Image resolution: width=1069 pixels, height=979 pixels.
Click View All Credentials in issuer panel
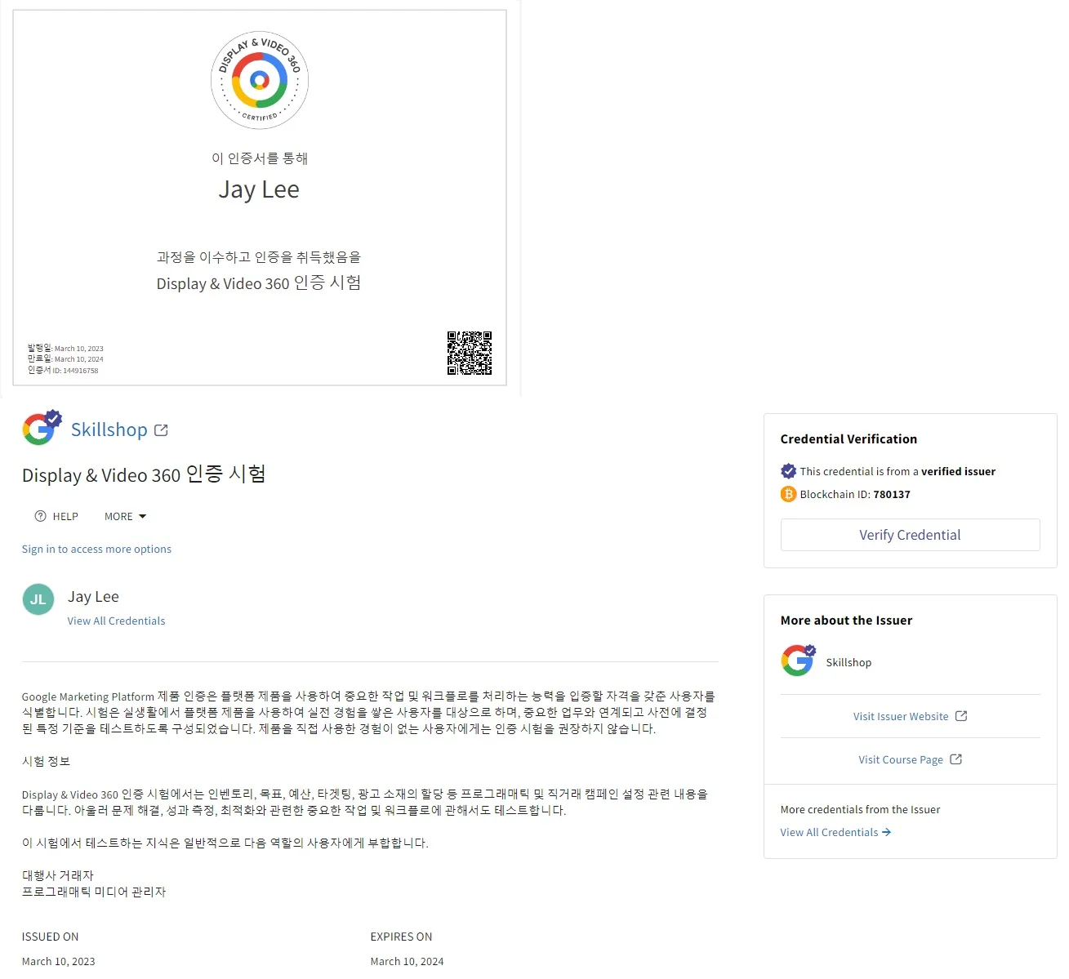(x=829, y=832)
